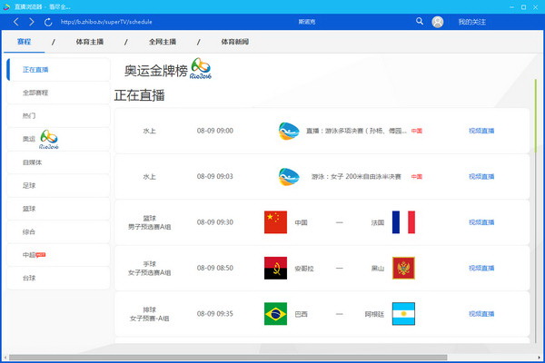Click team name 巴西
This screenshot has width=545, height=363.
tap(301, 314)
